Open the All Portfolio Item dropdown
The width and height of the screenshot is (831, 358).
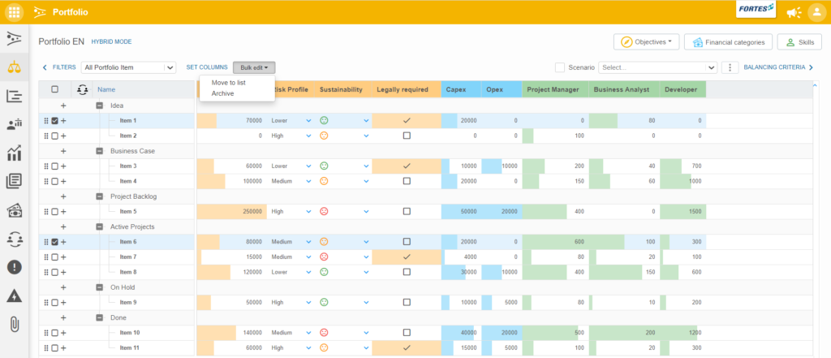[x=128, y=67]
